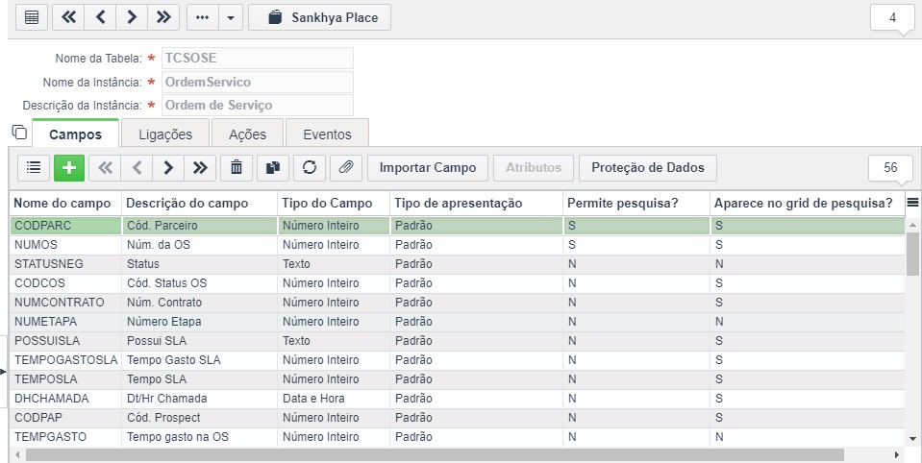Go to last record in top toolbar

click(x=163, y=17)
